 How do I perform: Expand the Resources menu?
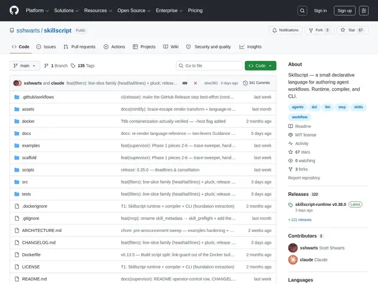98,11
